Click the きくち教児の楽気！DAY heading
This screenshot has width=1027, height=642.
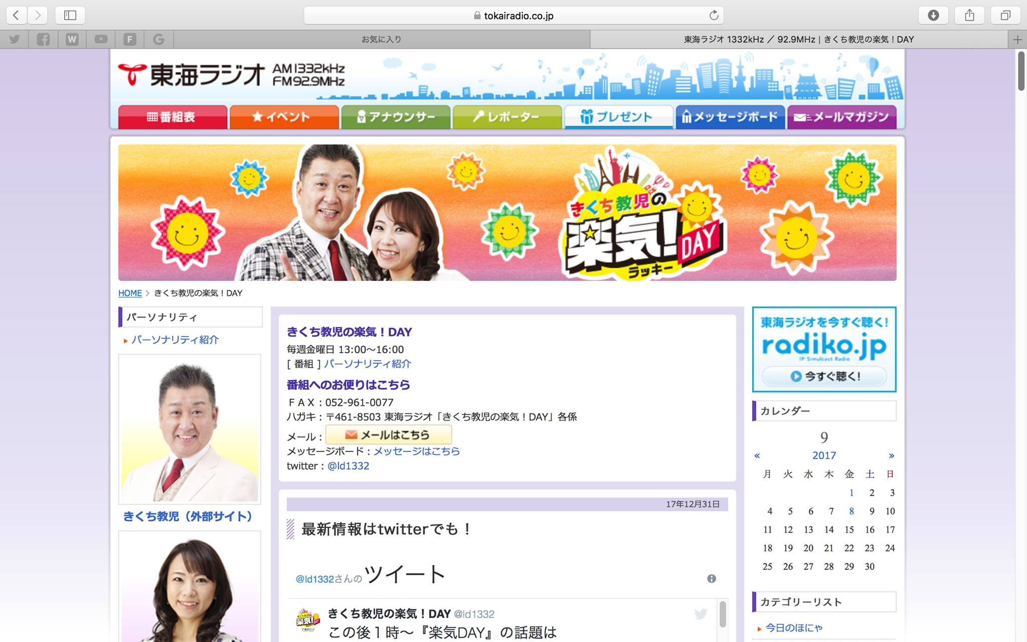tap(349, 332)
